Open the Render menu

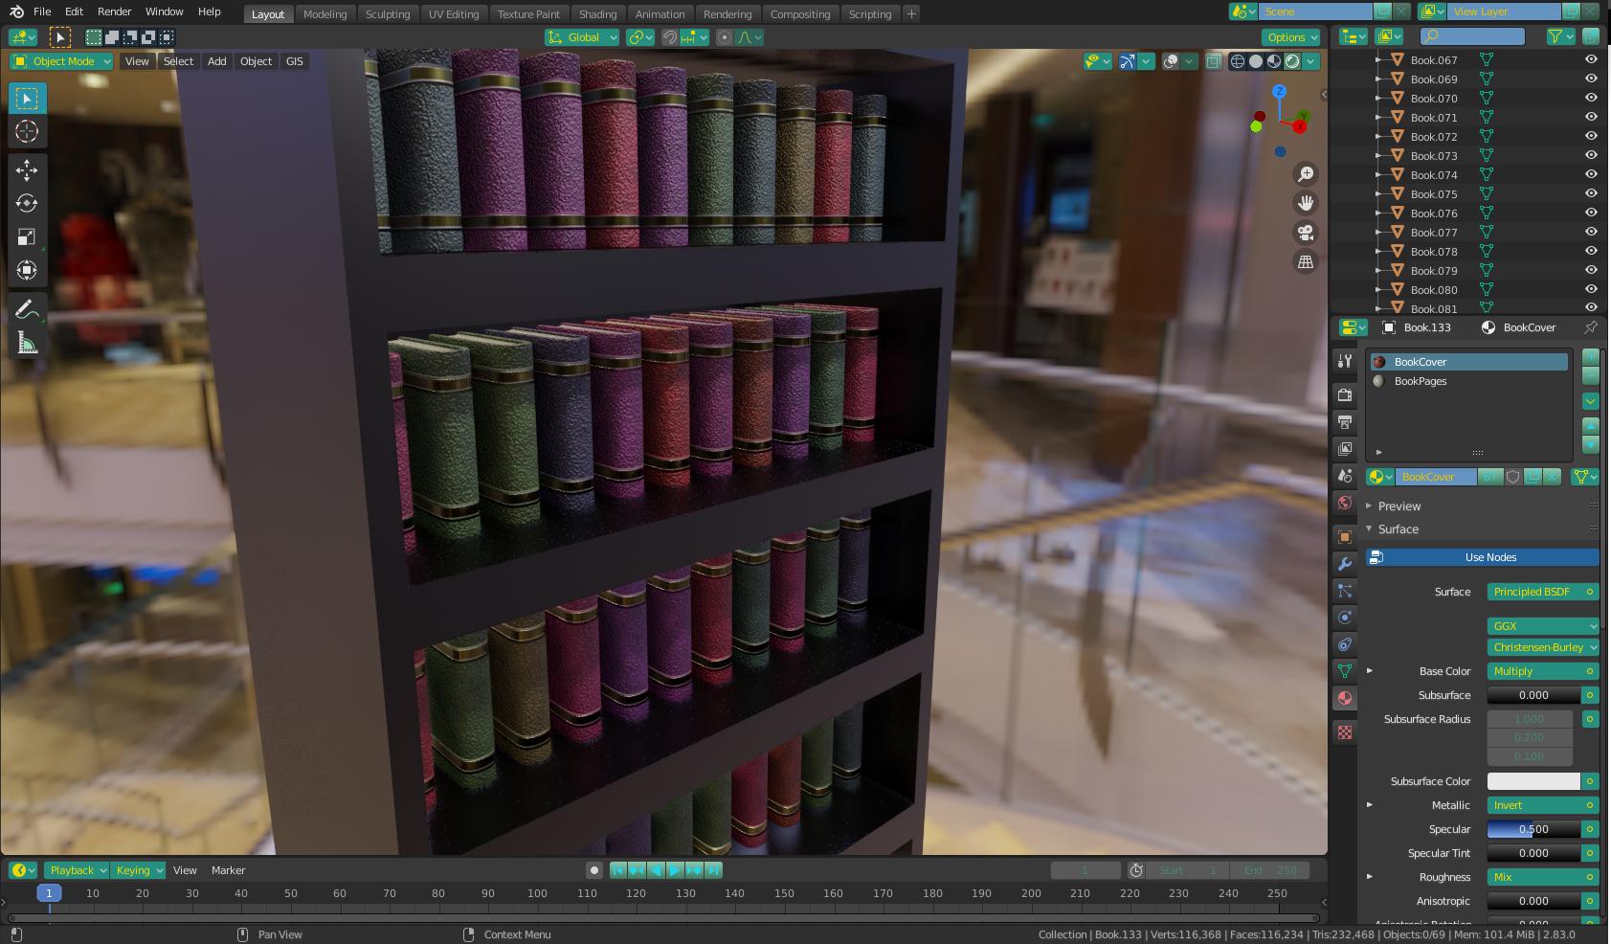114,11
